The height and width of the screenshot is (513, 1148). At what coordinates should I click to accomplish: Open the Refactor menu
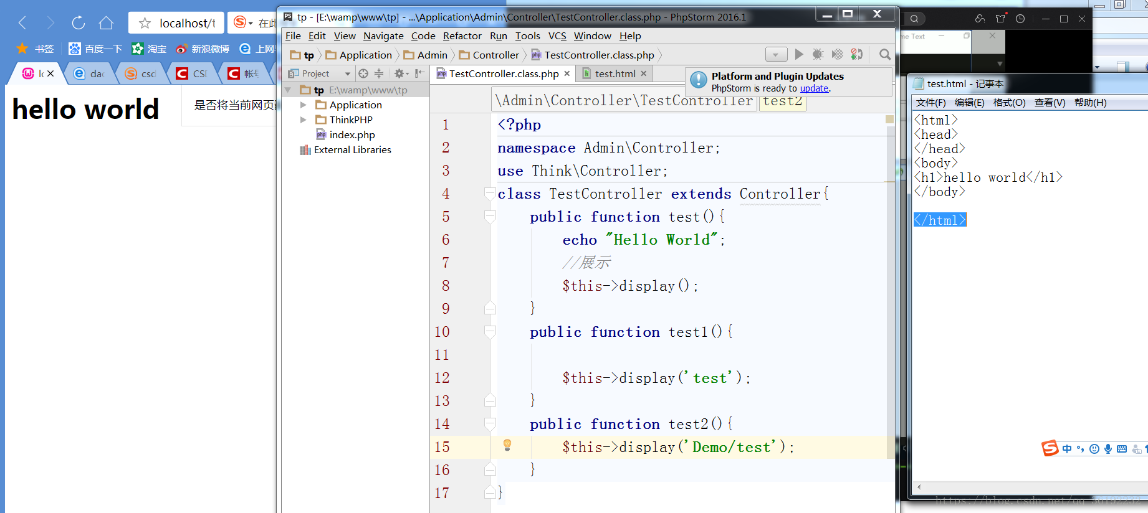pos(462,36)
